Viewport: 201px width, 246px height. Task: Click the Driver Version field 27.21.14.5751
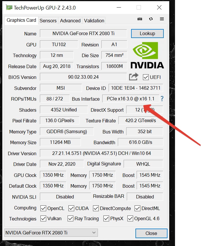[102, 153]
